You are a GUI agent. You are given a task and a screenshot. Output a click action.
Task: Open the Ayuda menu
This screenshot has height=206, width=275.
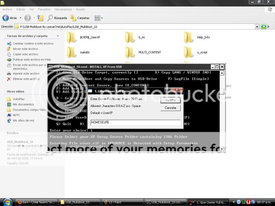80,9
